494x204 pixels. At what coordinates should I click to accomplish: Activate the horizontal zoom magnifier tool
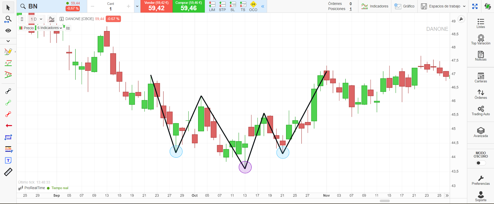pyautogui.click(x=8, y=20)
